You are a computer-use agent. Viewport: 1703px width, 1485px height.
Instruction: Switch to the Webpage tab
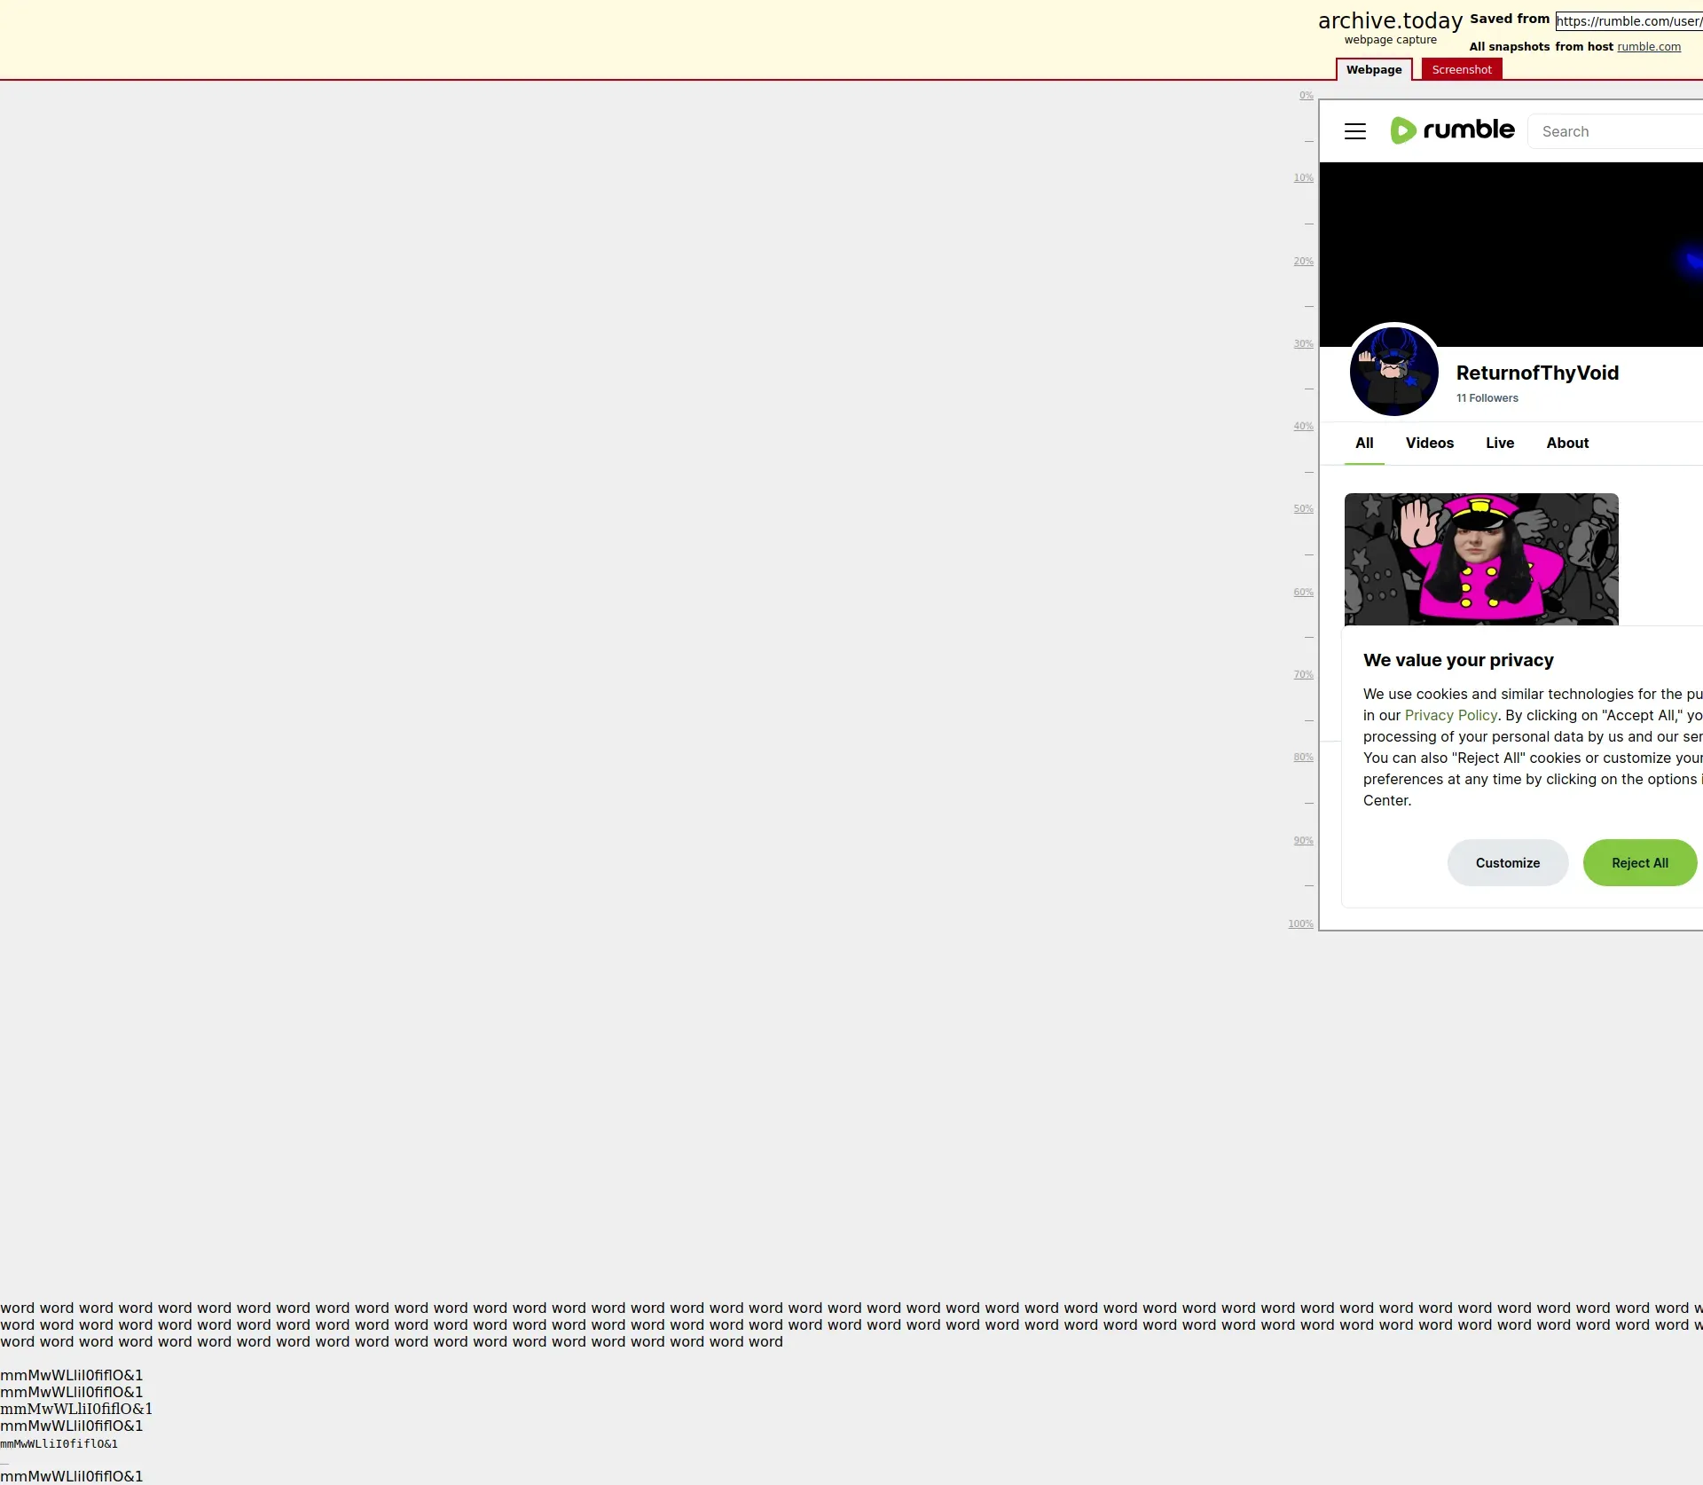1373,70
